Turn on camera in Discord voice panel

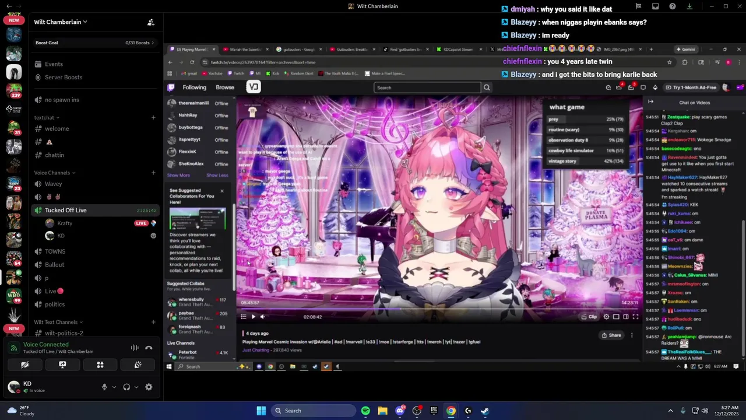pos(24,365)
